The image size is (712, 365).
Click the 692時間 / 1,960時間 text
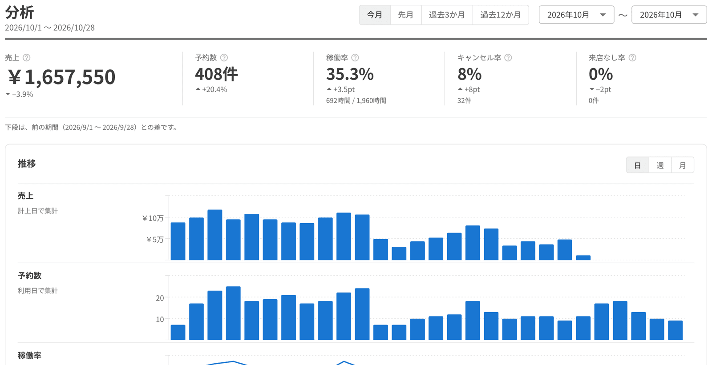(356, 101)
